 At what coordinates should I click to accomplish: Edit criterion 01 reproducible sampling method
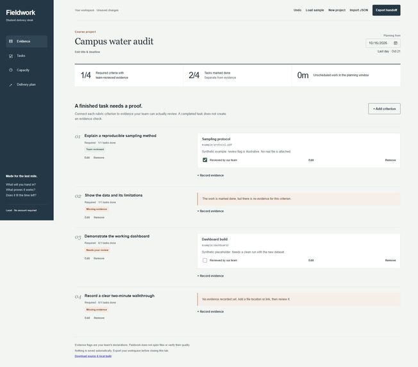point(87,158)
